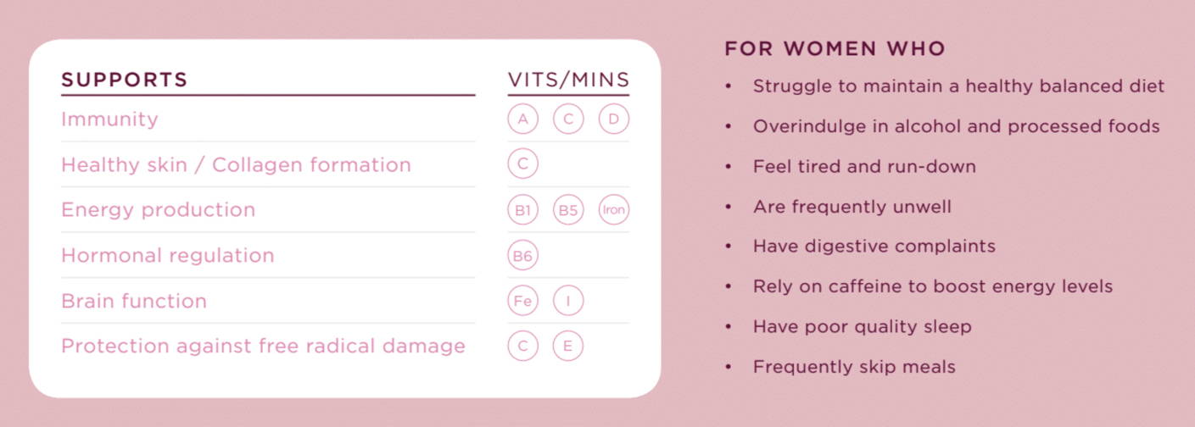Select the B6 badge for Hormonal regulation

click(x=523, y=255)
